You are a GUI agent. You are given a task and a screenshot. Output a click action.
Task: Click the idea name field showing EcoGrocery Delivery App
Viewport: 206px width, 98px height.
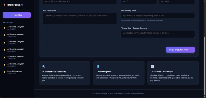coord(80,2)
